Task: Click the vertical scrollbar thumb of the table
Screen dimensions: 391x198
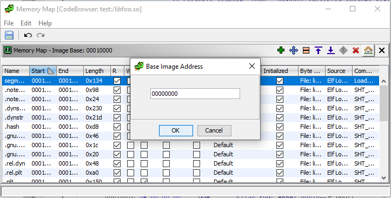Action: click(x=384, y=103)
